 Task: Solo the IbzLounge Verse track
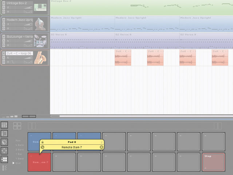click(4, 41)
